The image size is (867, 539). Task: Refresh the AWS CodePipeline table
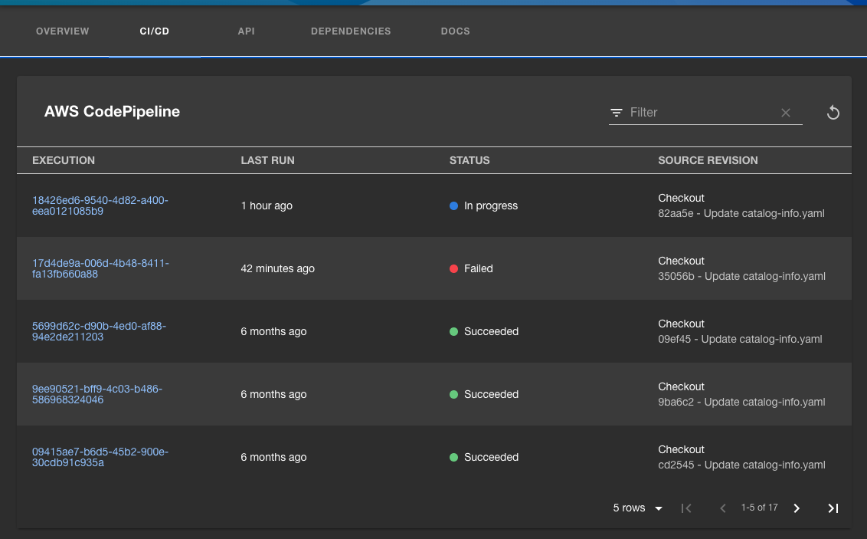pos(833,113)
